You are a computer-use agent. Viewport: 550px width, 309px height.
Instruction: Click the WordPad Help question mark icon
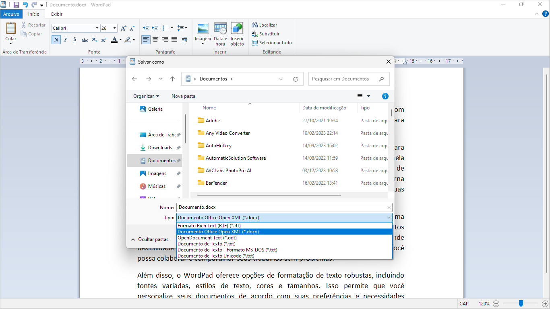[x=546, y=14]
